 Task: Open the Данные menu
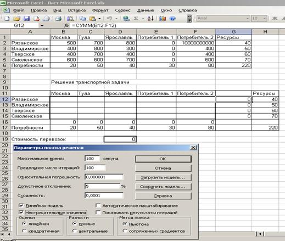coord(146,10)
